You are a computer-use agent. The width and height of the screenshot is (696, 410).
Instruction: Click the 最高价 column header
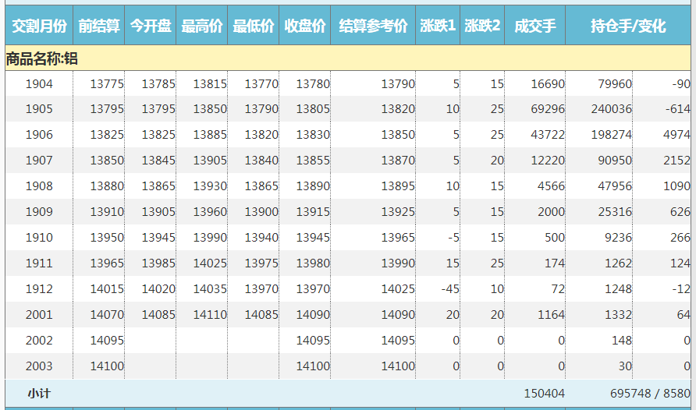[202, 27]
